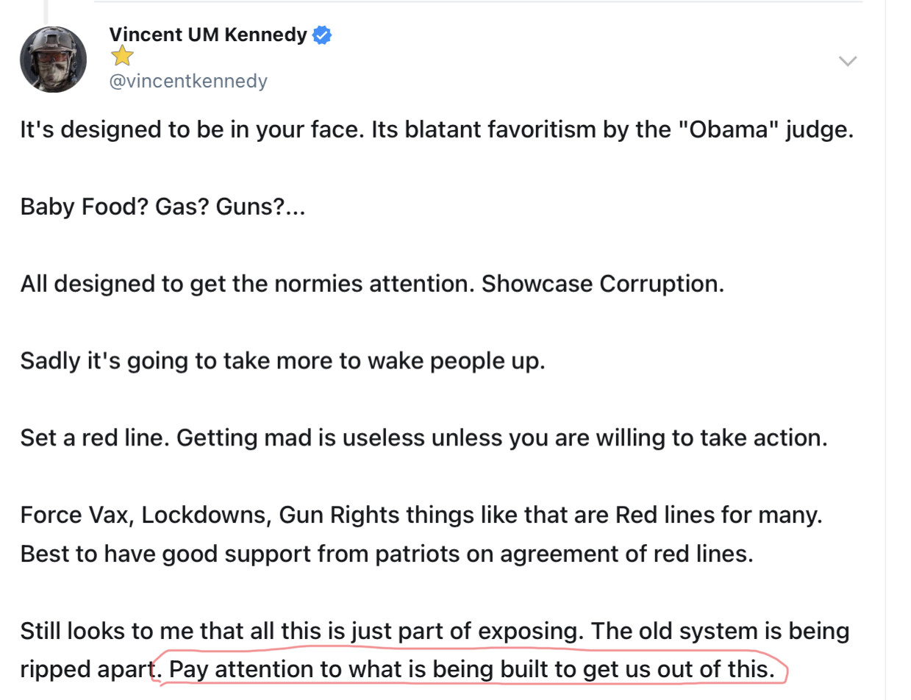
Task: Click the gold star icon
Action: click(x=122, y=56)
